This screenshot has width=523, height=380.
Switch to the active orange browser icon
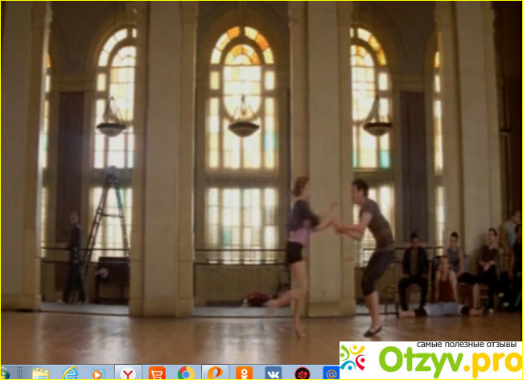point(215,374)
